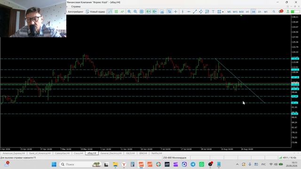Switch to W1 timeframe

266,12
